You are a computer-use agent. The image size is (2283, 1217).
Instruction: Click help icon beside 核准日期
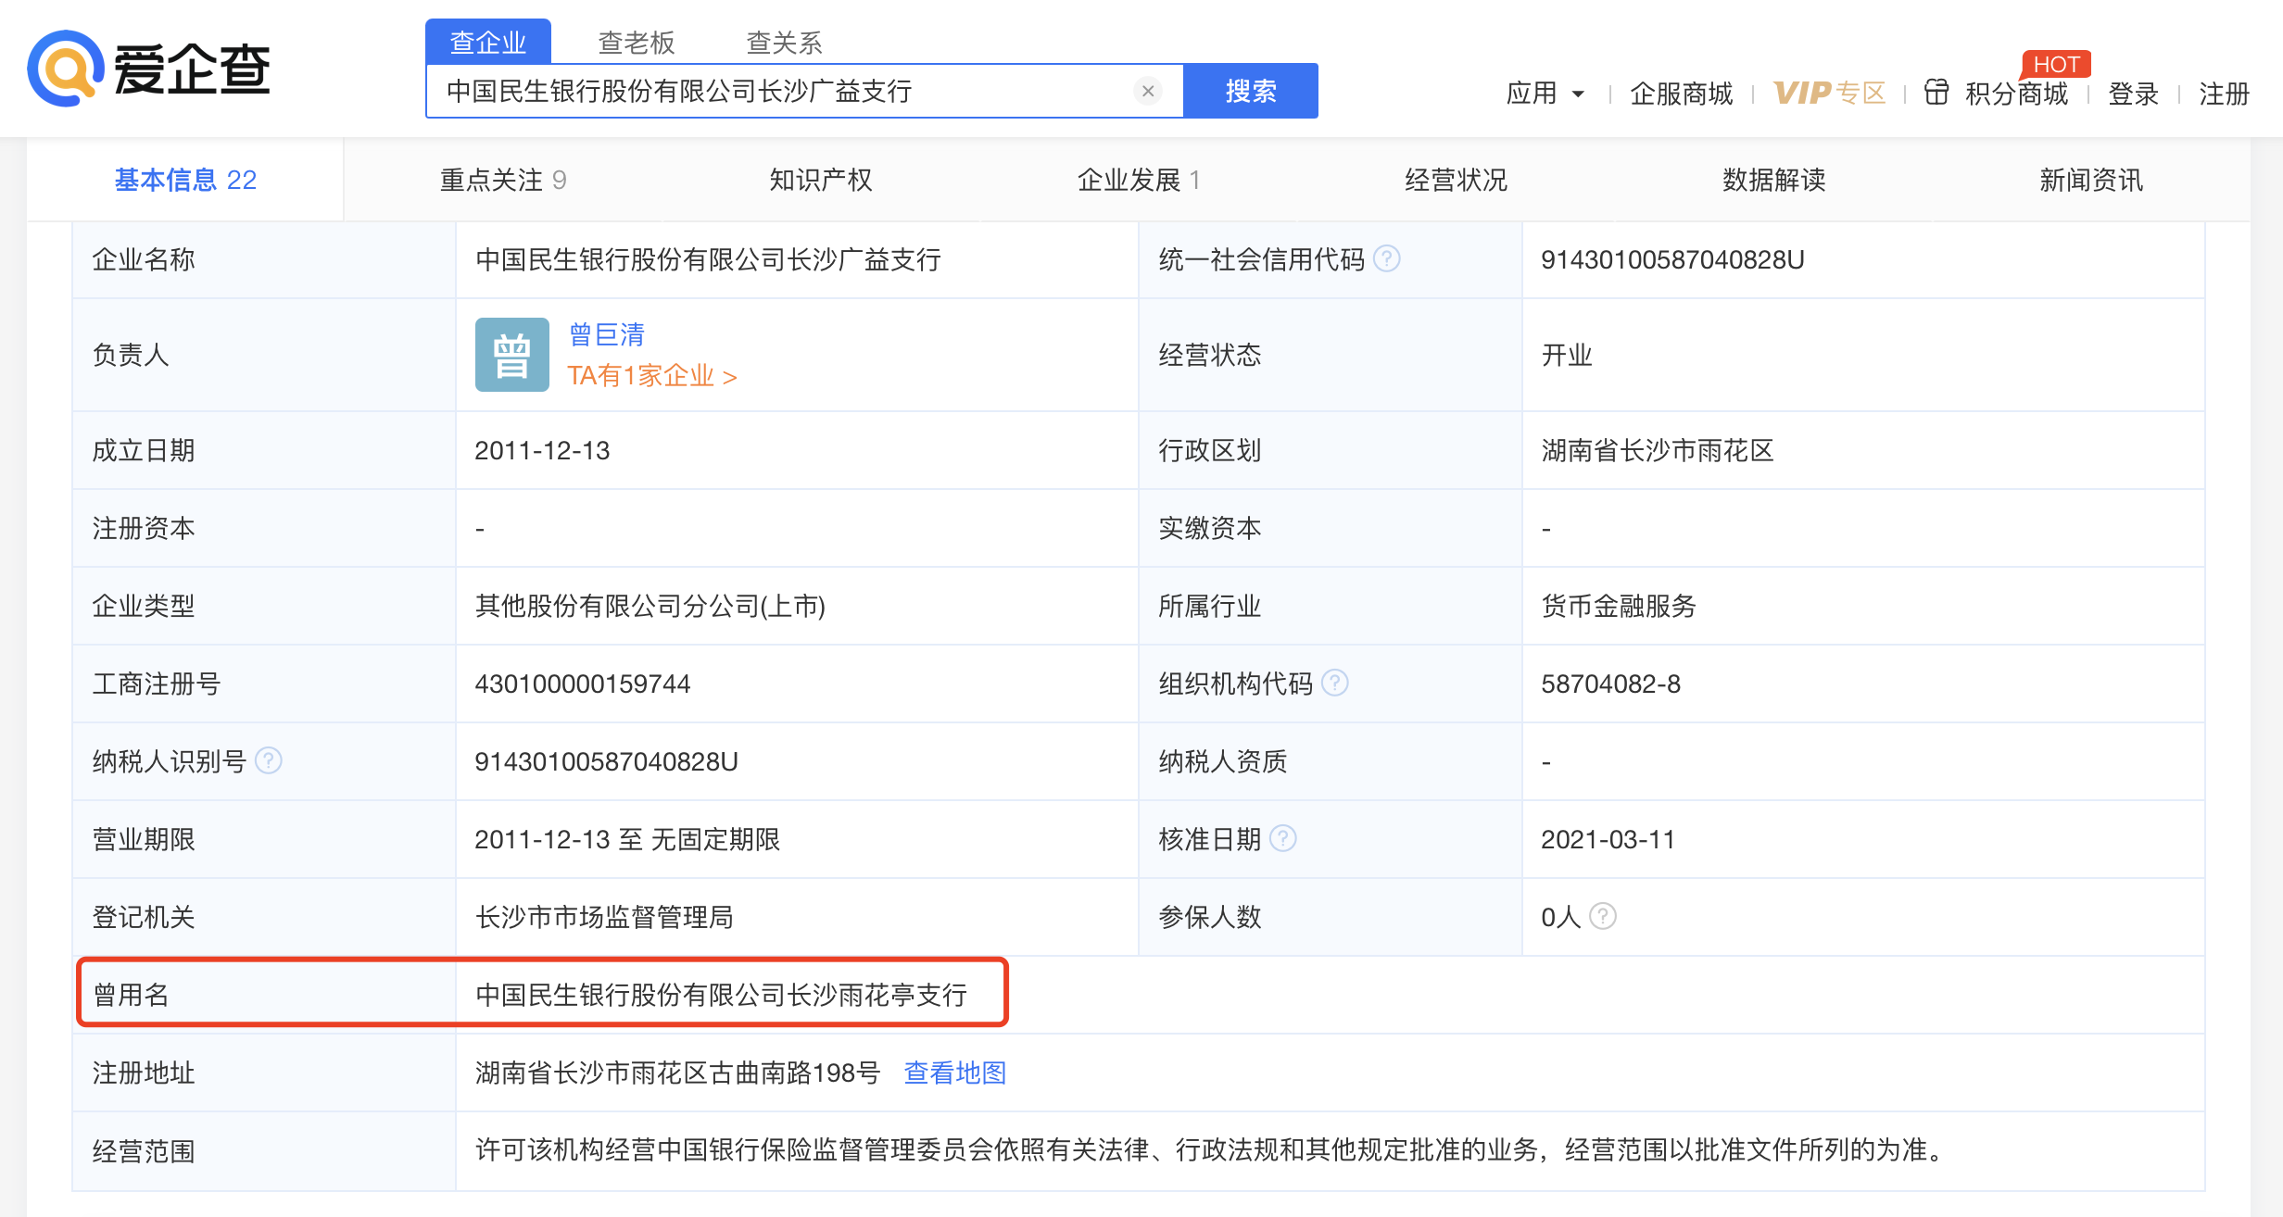point(1282,838)
